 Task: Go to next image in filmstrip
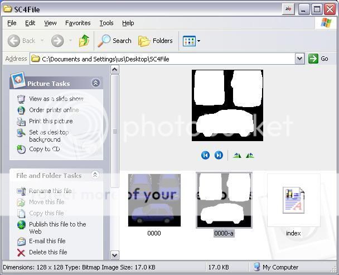click(x=219, y=155)
